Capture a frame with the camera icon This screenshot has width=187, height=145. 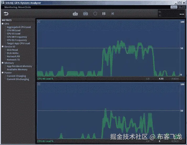(x=86, y=14)
